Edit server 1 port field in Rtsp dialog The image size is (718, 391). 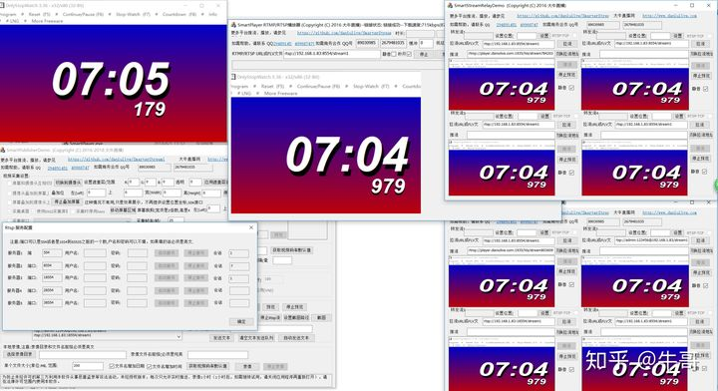[x=52, y=252]
